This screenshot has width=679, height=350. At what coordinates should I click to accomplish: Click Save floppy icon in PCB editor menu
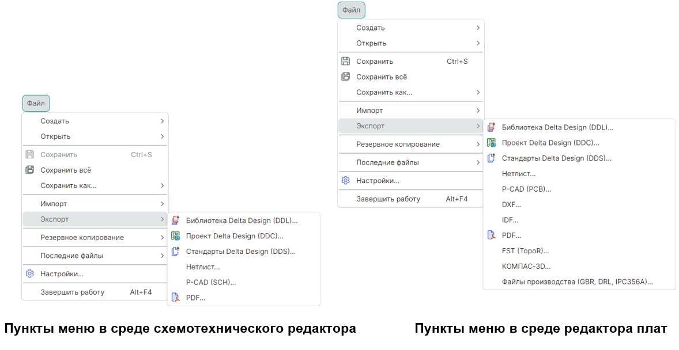(x=346, y=61)
